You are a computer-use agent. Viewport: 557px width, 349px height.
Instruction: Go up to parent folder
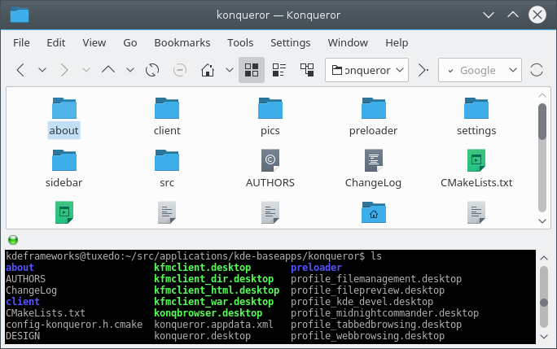[108, 71]
